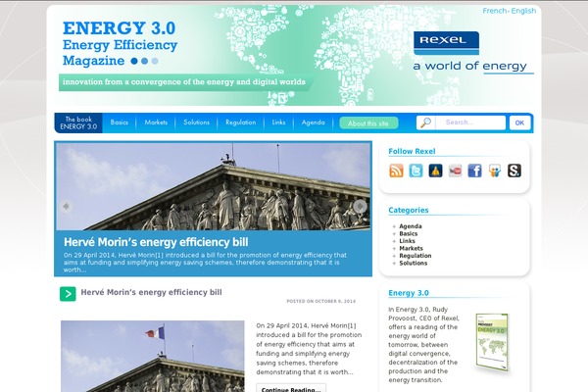Open the Markets category in sidebar
This screenshot has height=392, width=588.
[x=411, y=248]
